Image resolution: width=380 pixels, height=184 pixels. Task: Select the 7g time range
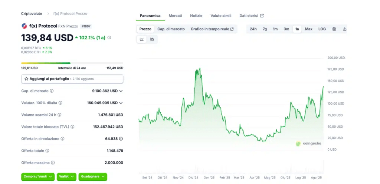(265, 29)
